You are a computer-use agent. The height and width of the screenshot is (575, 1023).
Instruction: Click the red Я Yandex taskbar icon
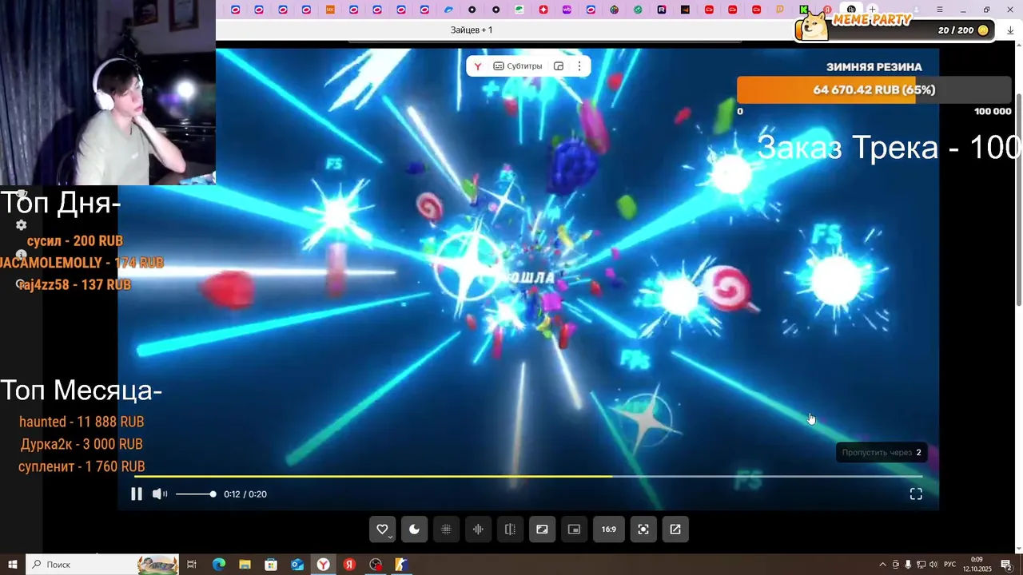point(349,565)
